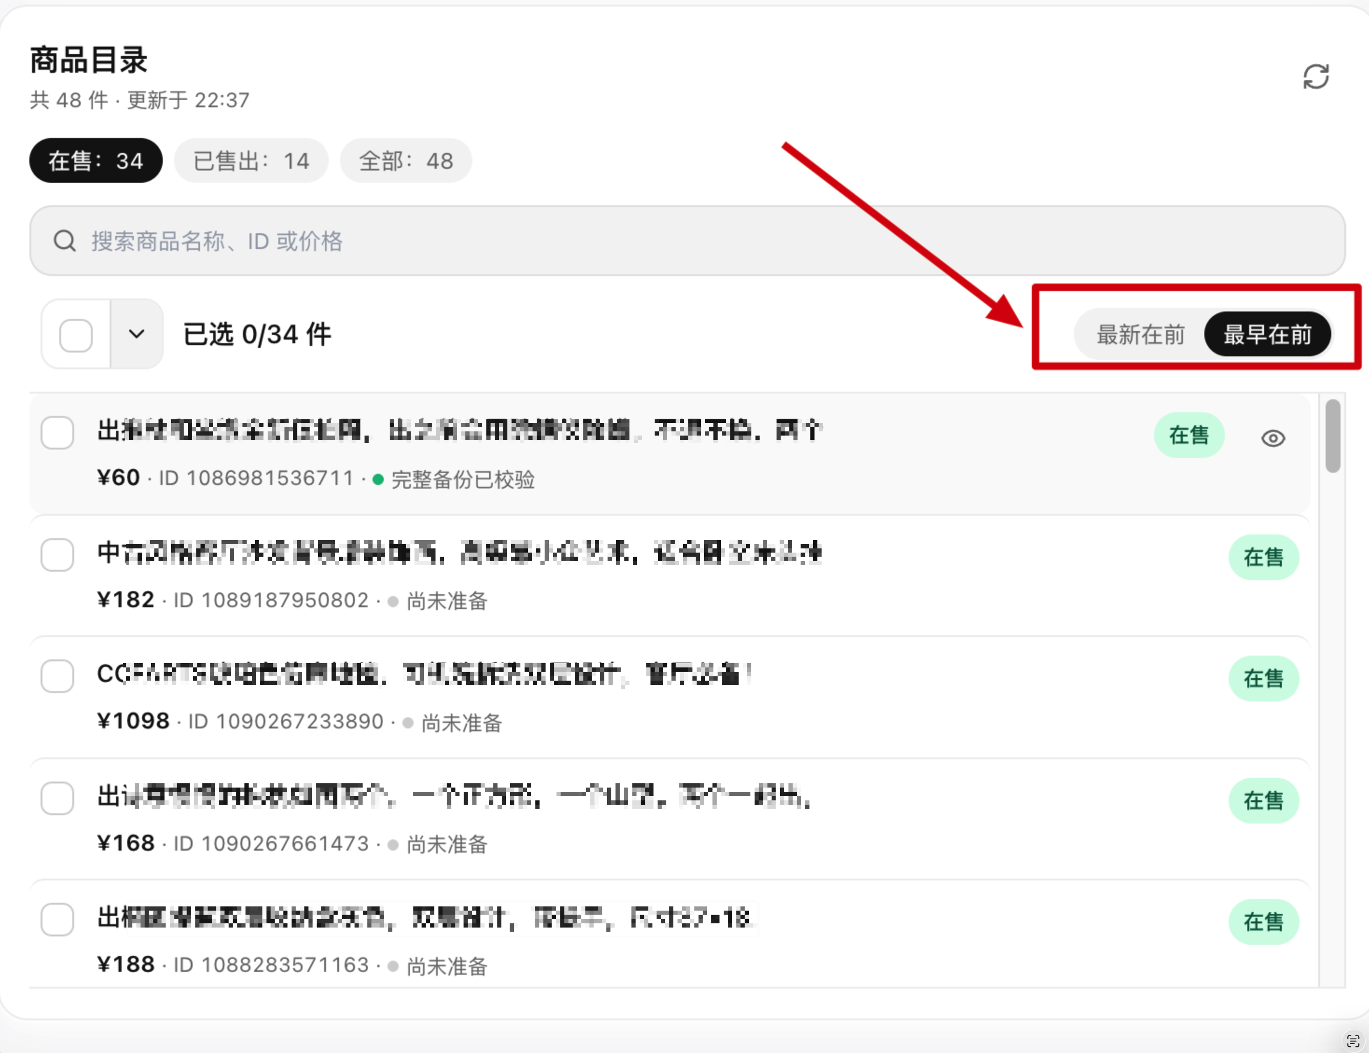Select the 在售: 34 filter tab
This screenshot has height=1053, width=1369.
pos(96,161)
